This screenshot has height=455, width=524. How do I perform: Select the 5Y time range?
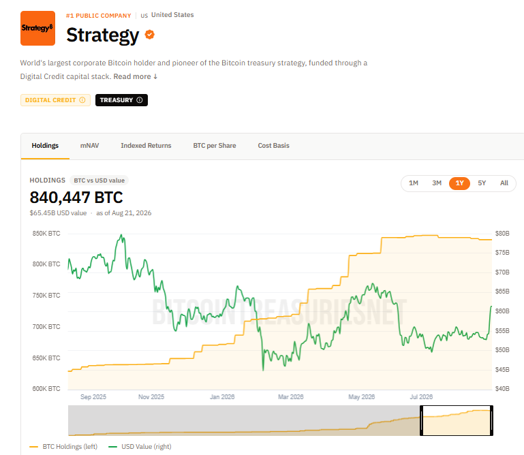pyautogui.click(x=482, y=183)
